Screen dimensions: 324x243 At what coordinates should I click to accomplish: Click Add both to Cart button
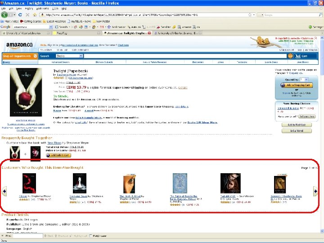point(58,155)
